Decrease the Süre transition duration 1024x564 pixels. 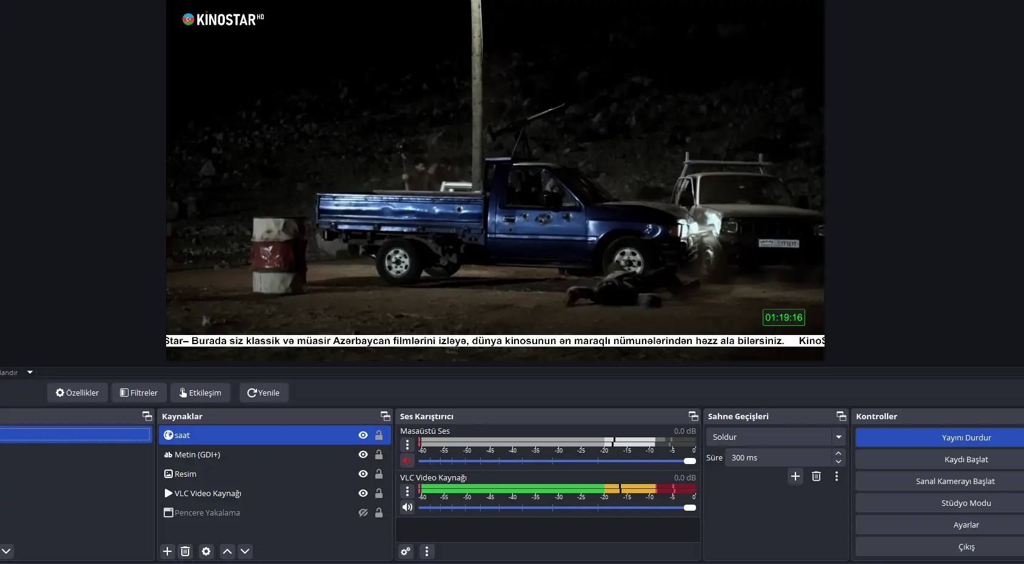838,462
